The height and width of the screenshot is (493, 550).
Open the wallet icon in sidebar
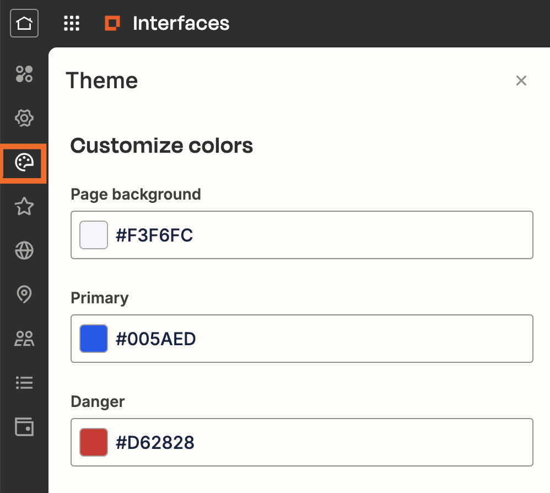[24, 427]
